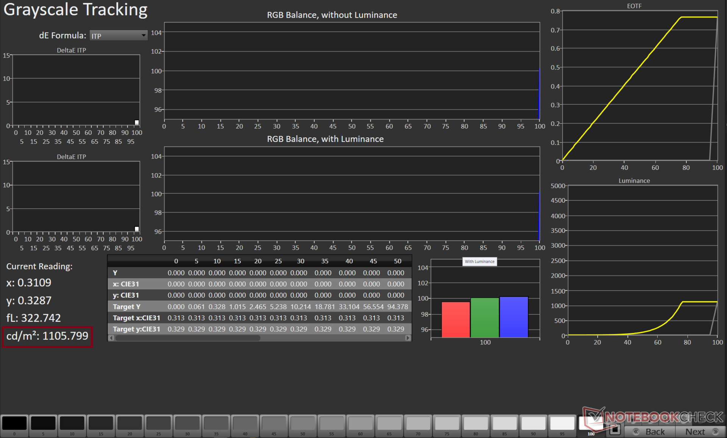Select the 100 percent white patch
This screenshot has width=727, height=438.
[591, 423]
